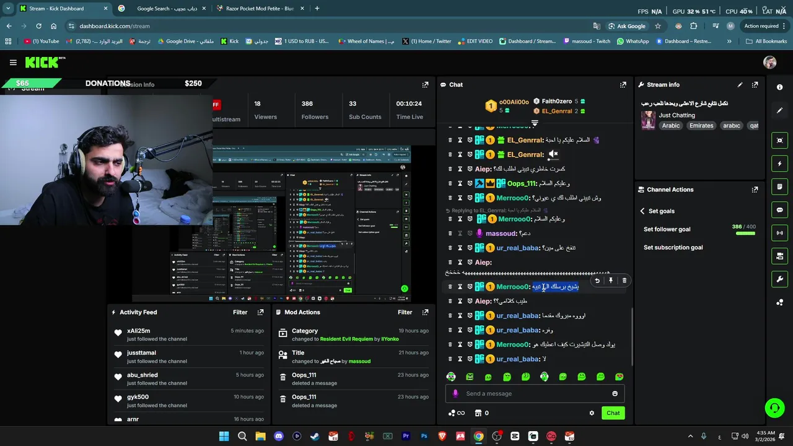Click the pencil edit icon in right sidebar

(779, 110)
